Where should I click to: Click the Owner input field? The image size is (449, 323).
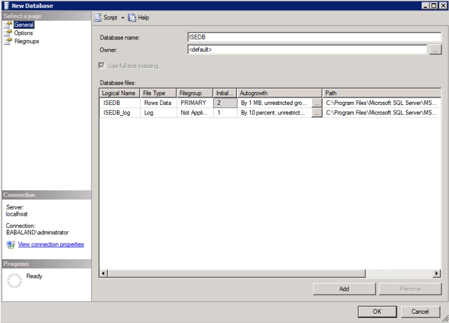coord(307,50)
